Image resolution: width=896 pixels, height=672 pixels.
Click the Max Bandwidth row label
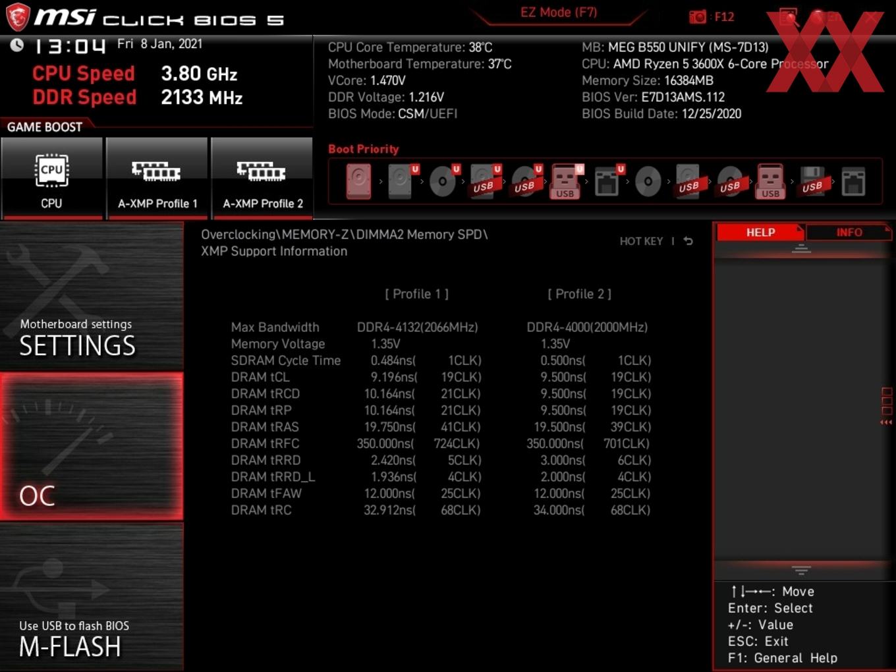pyautogui.click(x=275, y=327)
